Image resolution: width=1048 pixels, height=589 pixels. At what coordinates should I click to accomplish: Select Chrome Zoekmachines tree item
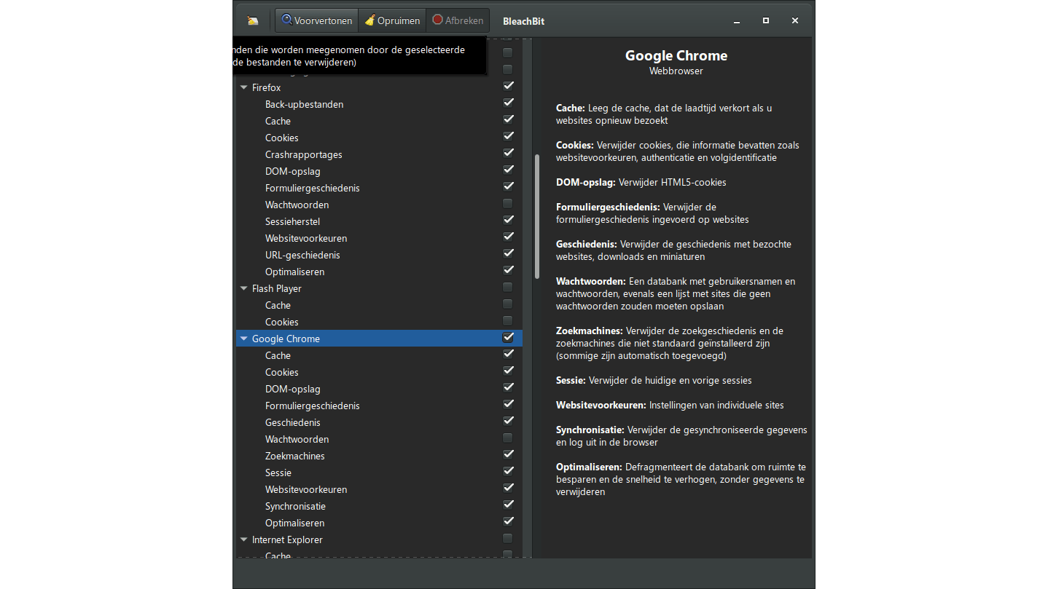click(x=294, y=456)
